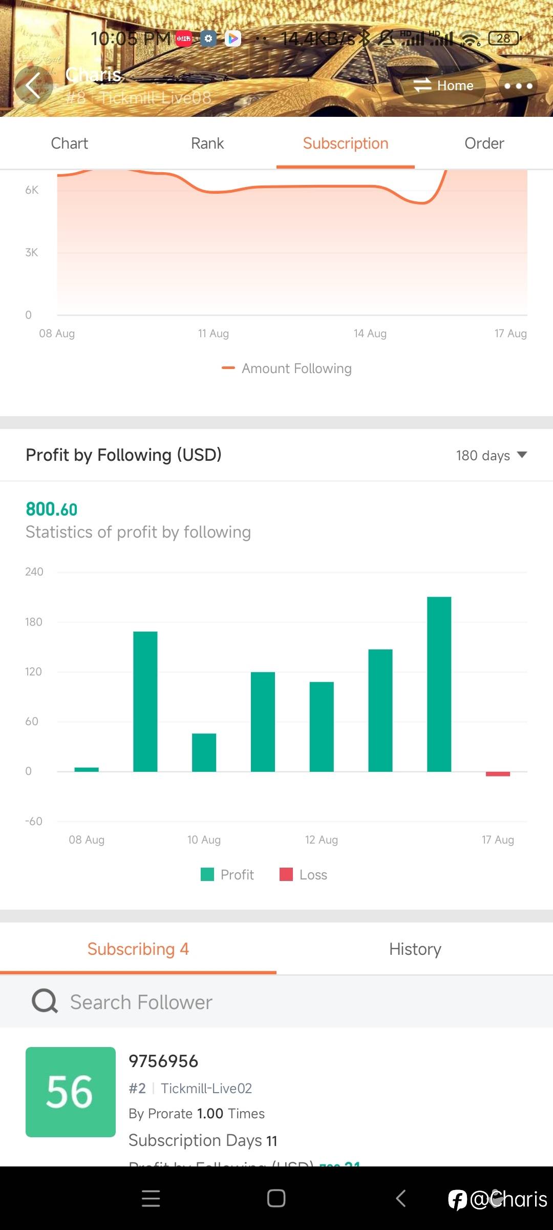Expand the 180 days dropdown
The height and width of the screenshot is (1230, 553).
[492, 455]
